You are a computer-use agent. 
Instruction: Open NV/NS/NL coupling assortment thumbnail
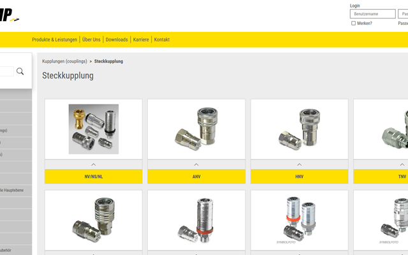click(x=94, y=129)
